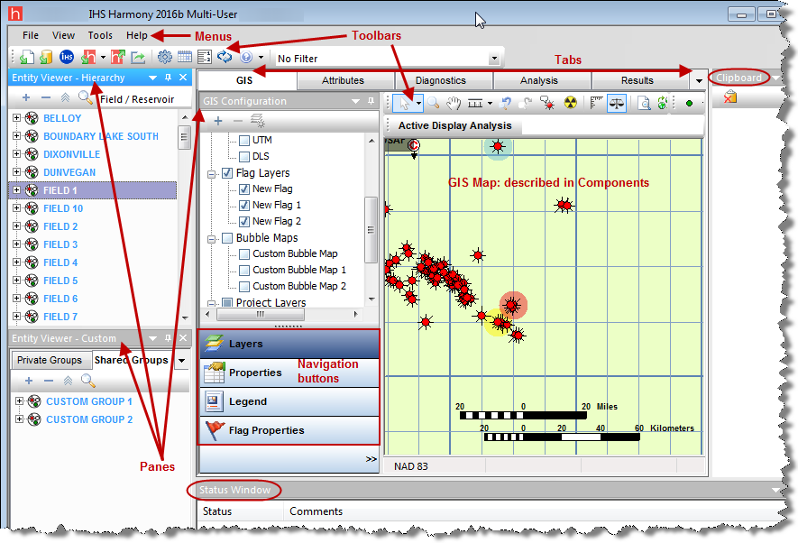Open the Tools menu
798x543 pixels.
point(100,35)
